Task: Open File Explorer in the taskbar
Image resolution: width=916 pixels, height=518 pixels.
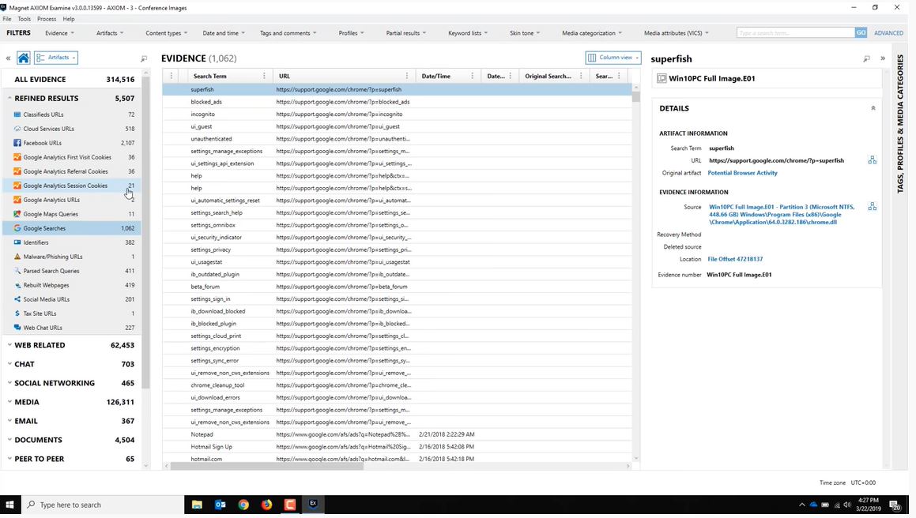Action: coord(197,505)
